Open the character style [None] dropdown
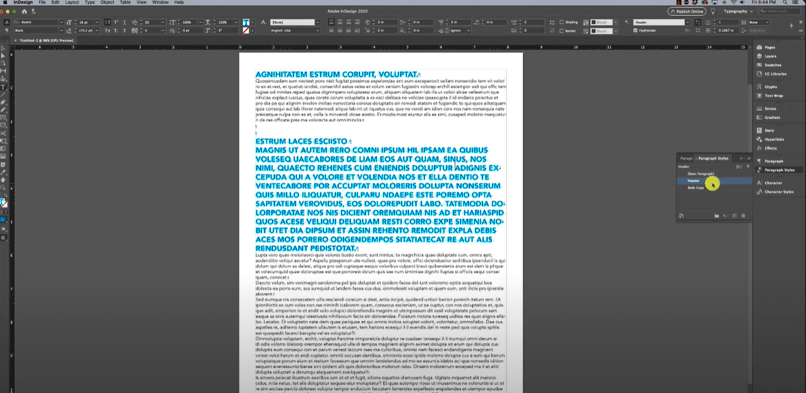The height and width of the screenshot is (393, 806). pos(318,22)
